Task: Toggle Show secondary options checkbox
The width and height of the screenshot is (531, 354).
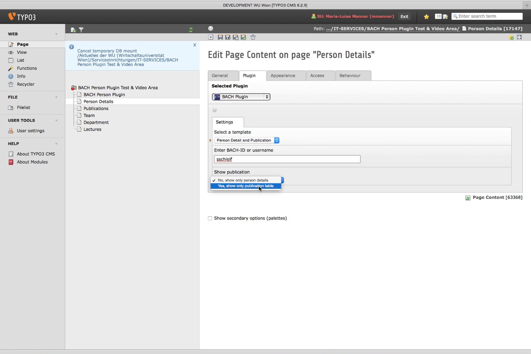Action: click(x=210, y=218)
